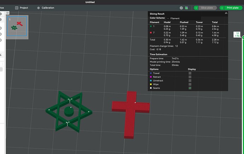Click the Project list icon
The height and width of the screenshot is (154, 244).
(x=17, y=8)
